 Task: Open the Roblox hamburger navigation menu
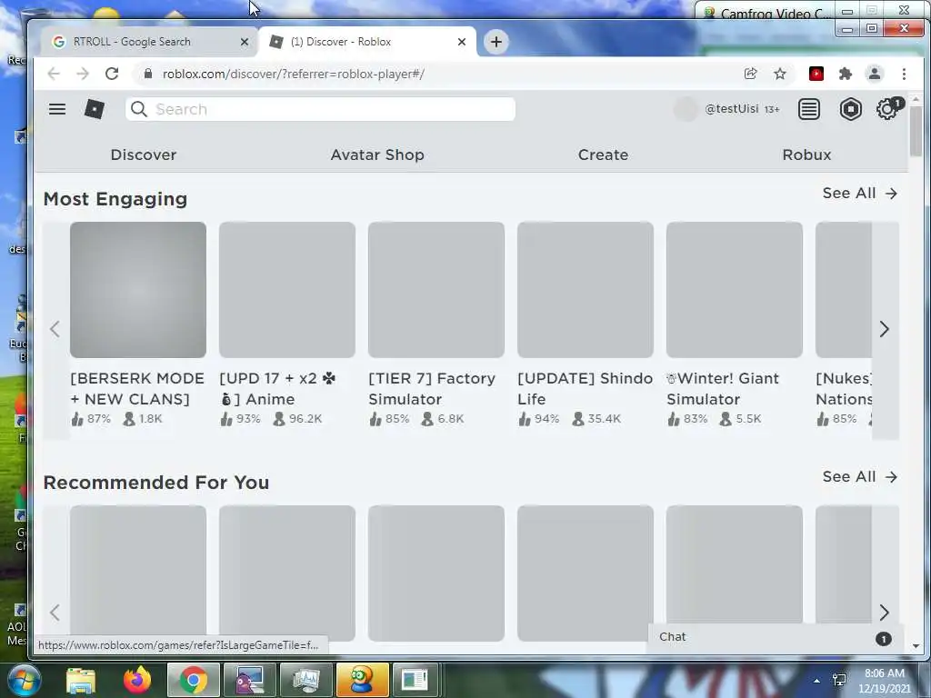(x=57, y=109)
